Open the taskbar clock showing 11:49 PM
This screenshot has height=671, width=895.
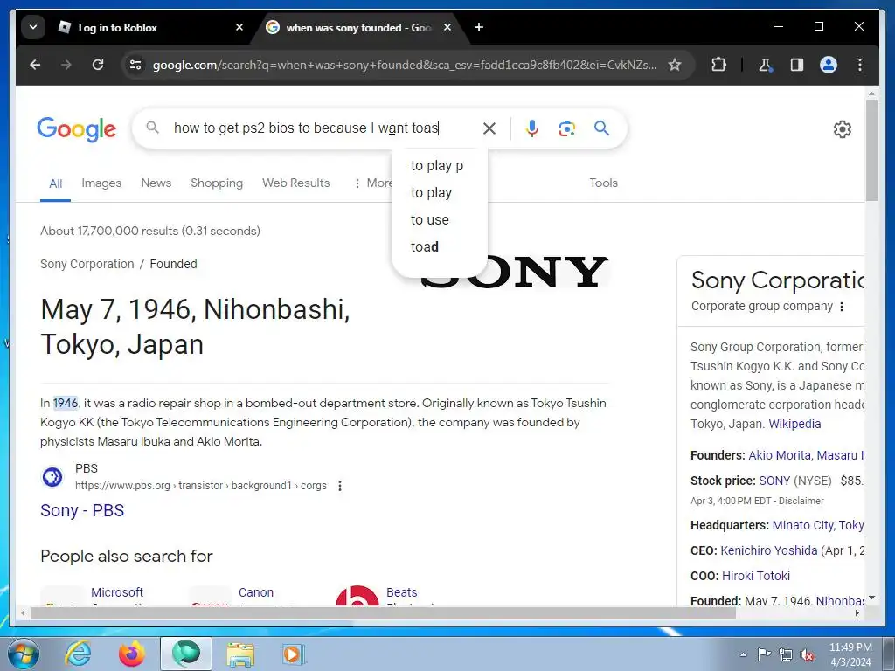click(x=850, y=654)
